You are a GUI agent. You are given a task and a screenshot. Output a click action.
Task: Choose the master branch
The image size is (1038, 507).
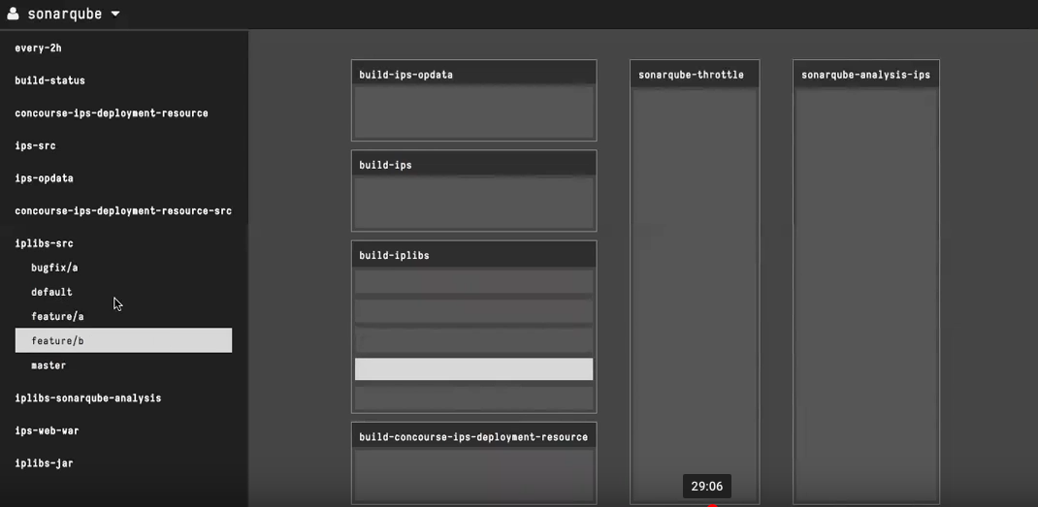pos(49,365)
